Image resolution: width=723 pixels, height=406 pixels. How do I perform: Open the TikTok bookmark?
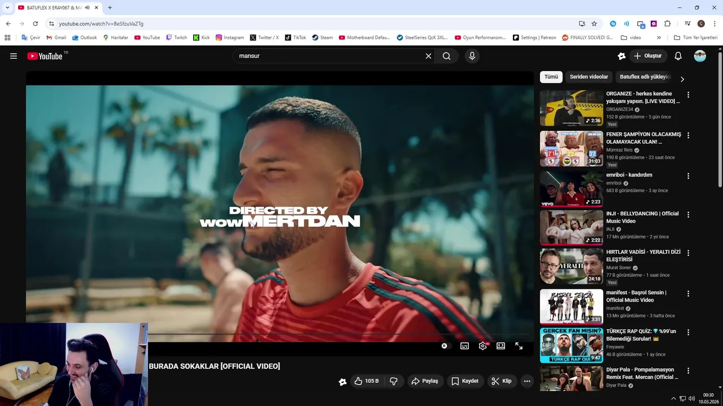click(295, 38)
